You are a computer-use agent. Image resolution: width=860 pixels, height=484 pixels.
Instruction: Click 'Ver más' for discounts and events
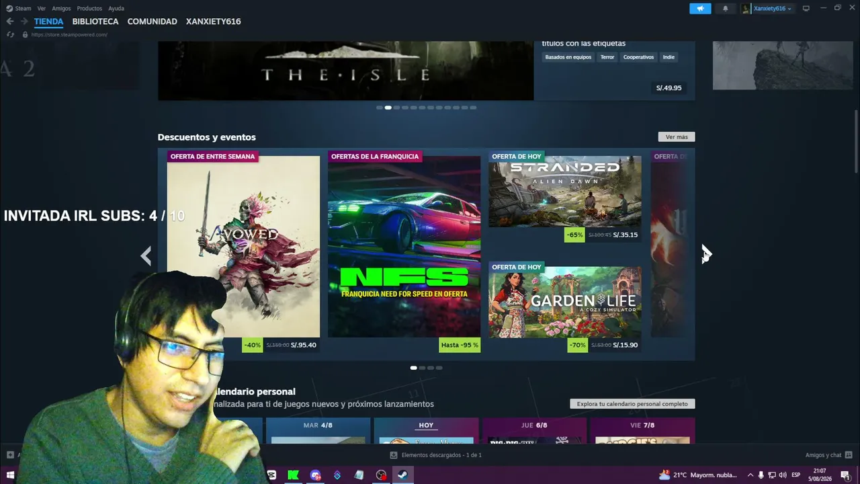coord(677,137)
